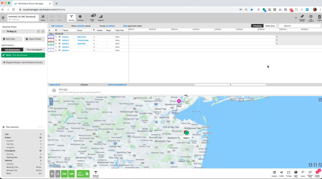Toggle the 30M time interval button

pos(64,174)
